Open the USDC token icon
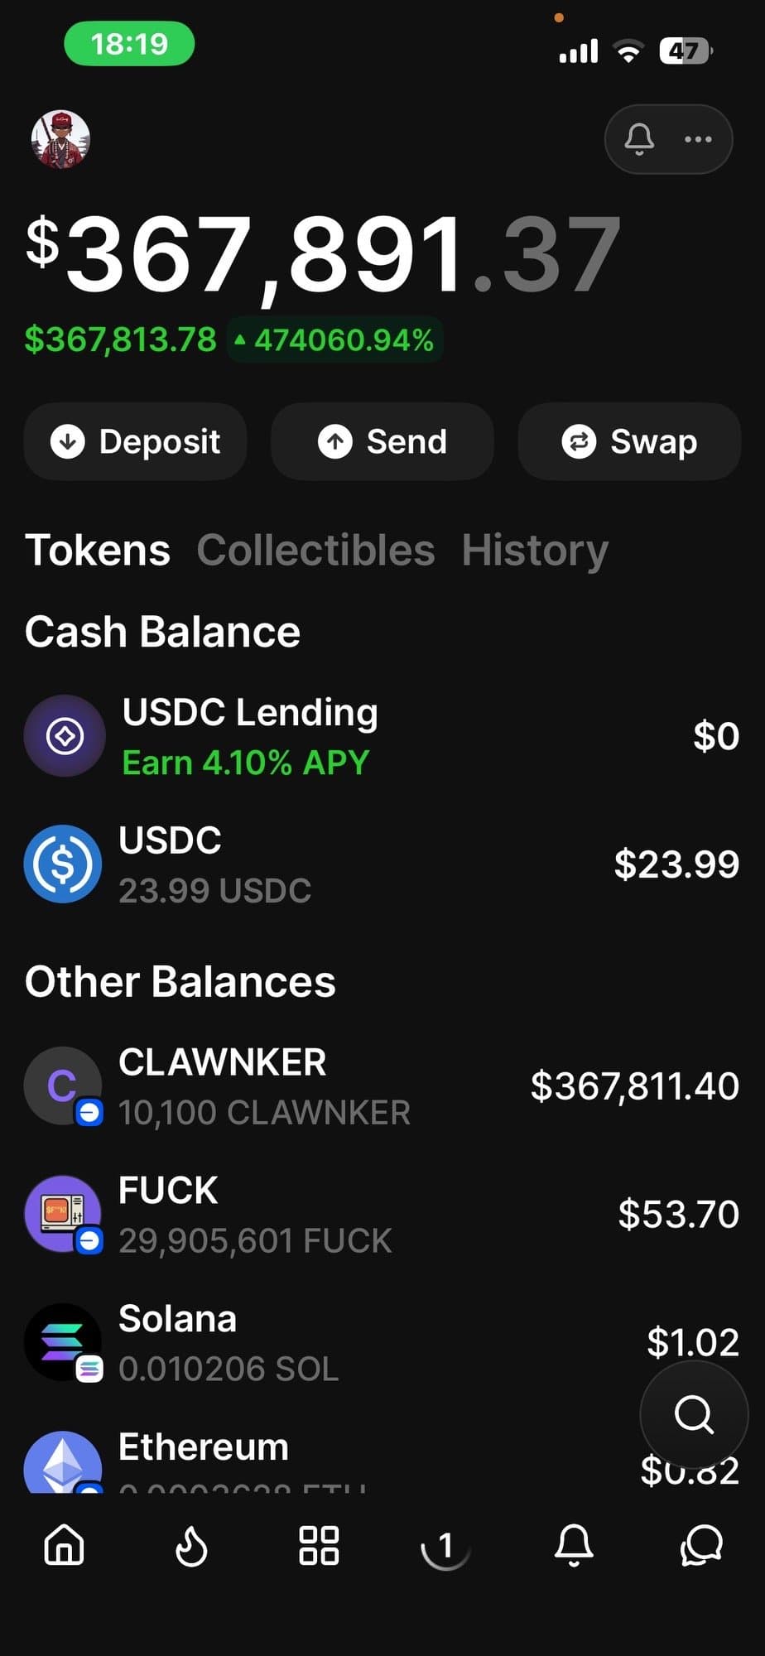This screenshot has width=765, height=1656. pyautogui.click(x=63, y=864)
